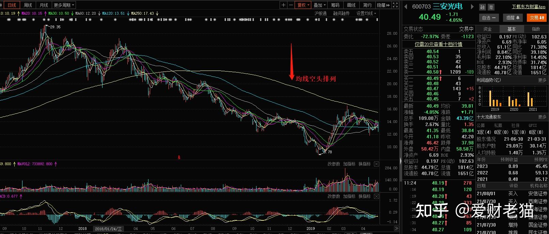Click 交易 trade button
This screenshot has height=234, width=549.
tap(537, 18)
